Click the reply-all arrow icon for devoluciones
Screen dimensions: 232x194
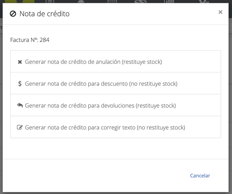(20, 105)
